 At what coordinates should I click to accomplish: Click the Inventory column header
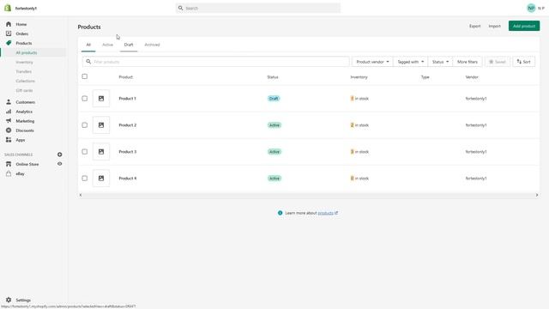(x=359, y=77)
